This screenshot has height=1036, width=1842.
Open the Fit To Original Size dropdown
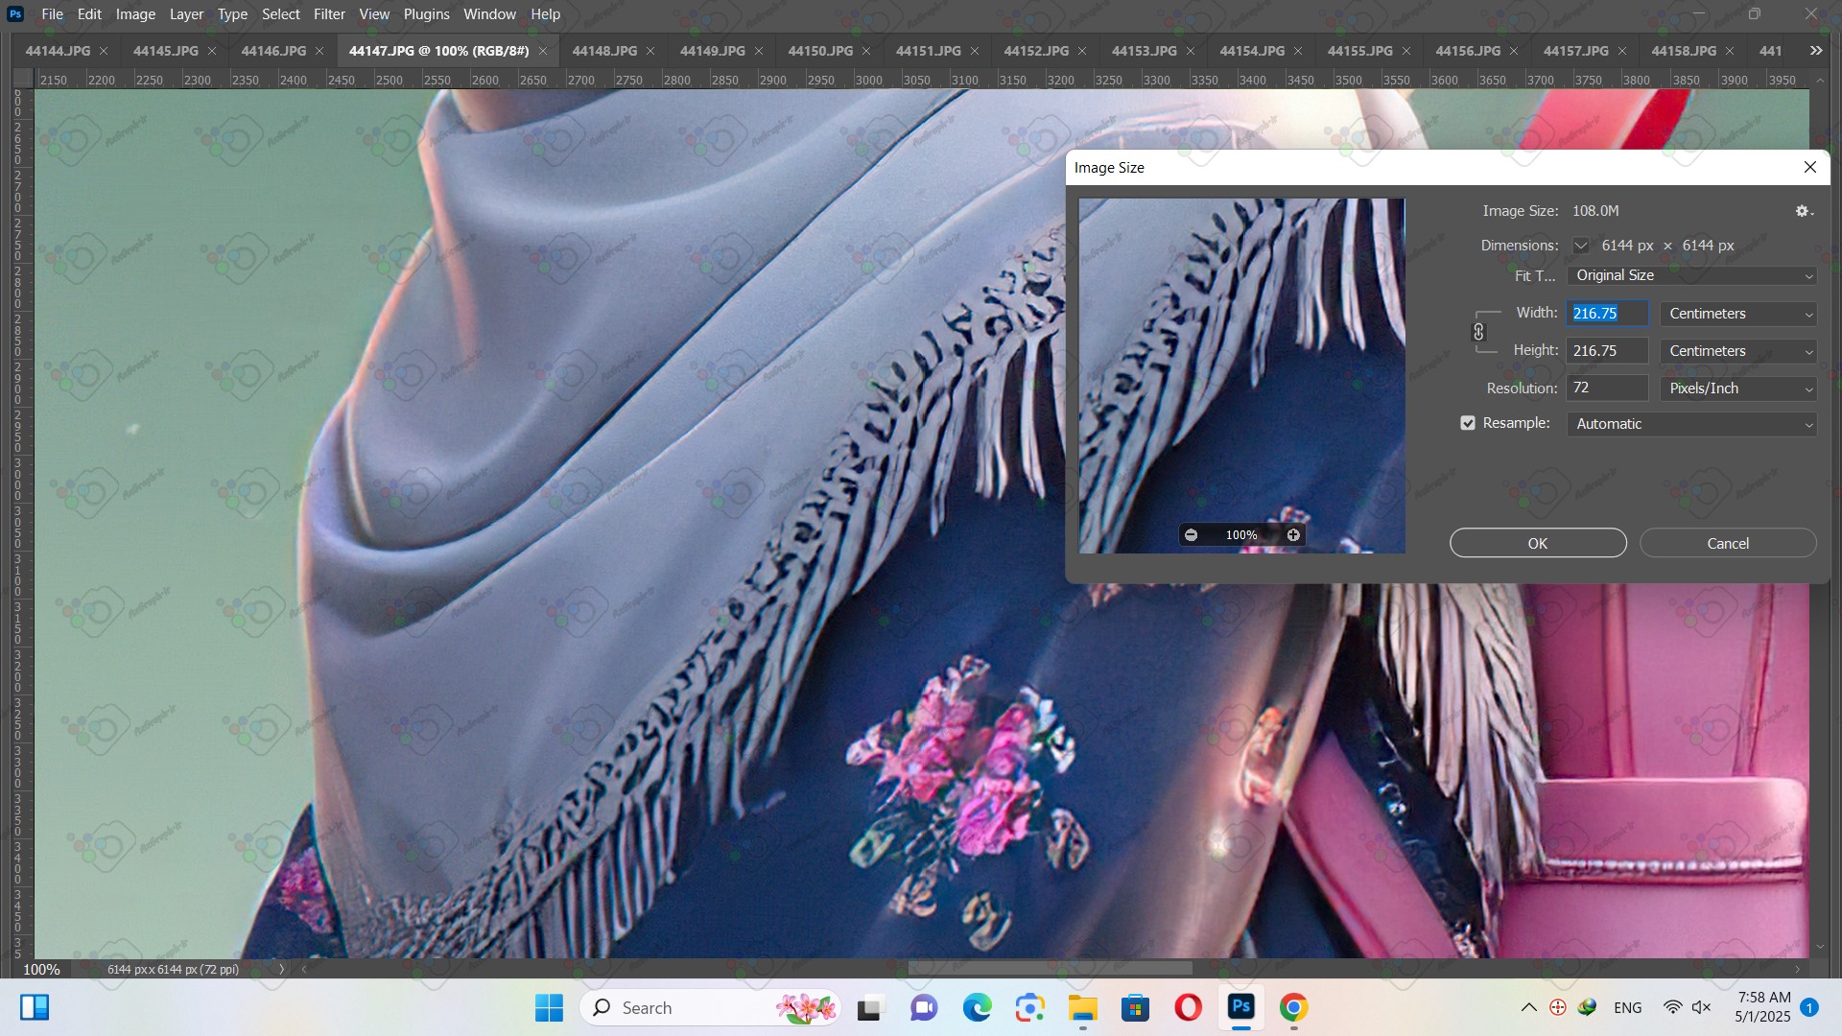click(x=1691, y=275)
